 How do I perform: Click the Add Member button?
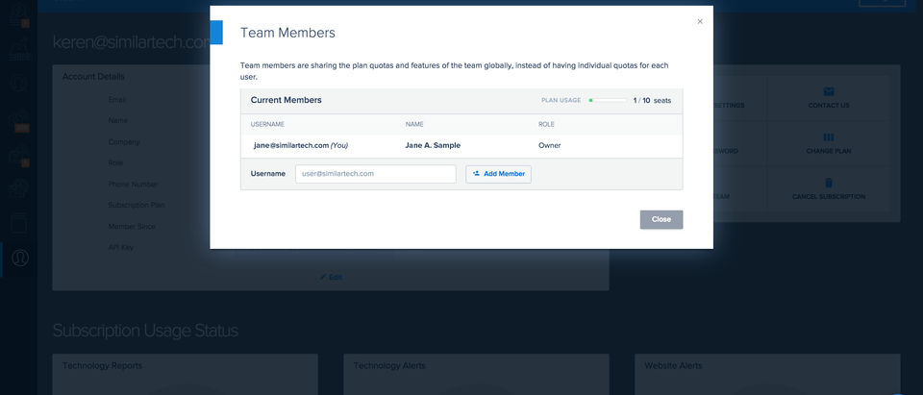(498, 174)
